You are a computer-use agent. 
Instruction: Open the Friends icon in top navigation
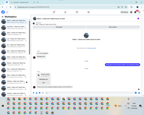point(65,12)
